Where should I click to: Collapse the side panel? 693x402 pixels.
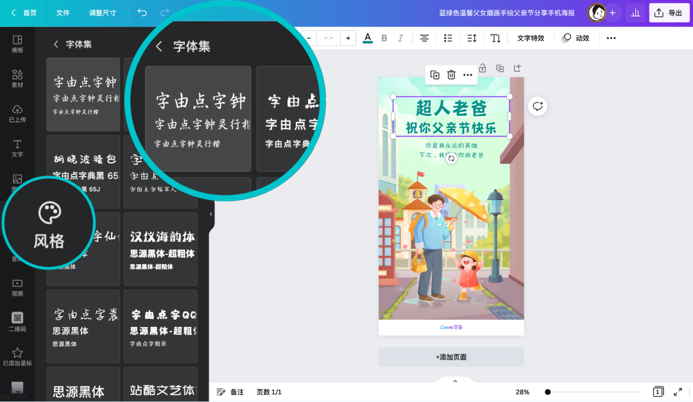[211, 214]
